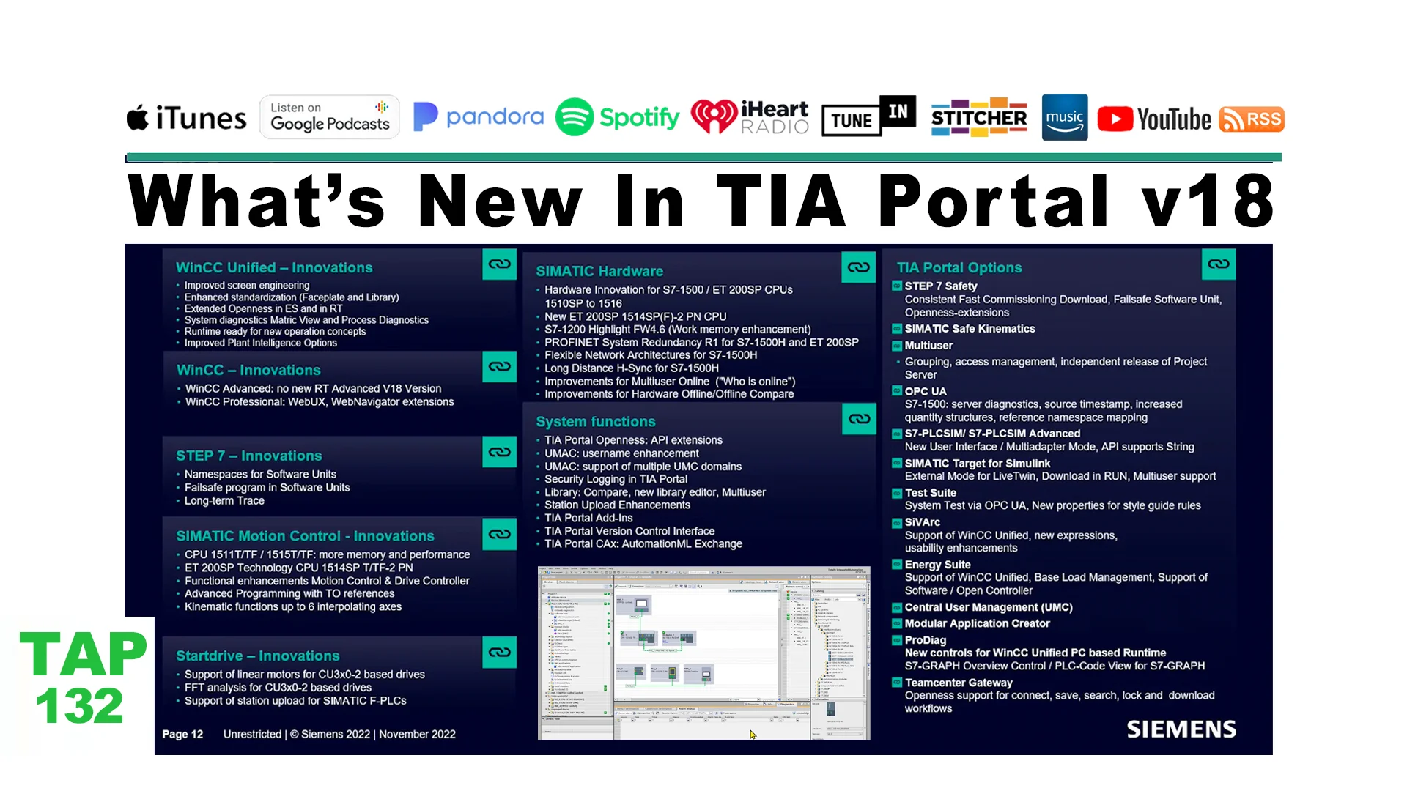This screenshot has width=1407, height=791.
Task: Open the Spotify logo link
Action: point(618,117)
